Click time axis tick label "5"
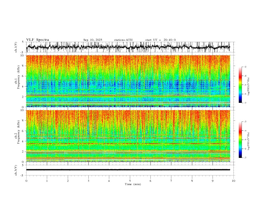 (130, 181)
